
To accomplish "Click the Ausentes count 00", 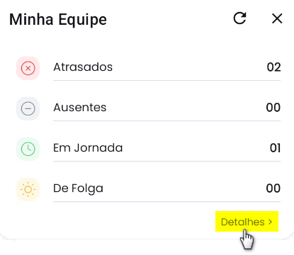I will [x=273, y=108].
